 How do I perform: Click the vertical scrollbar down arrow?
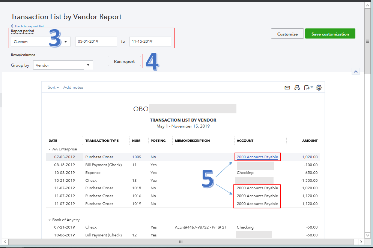pos(367,235)
